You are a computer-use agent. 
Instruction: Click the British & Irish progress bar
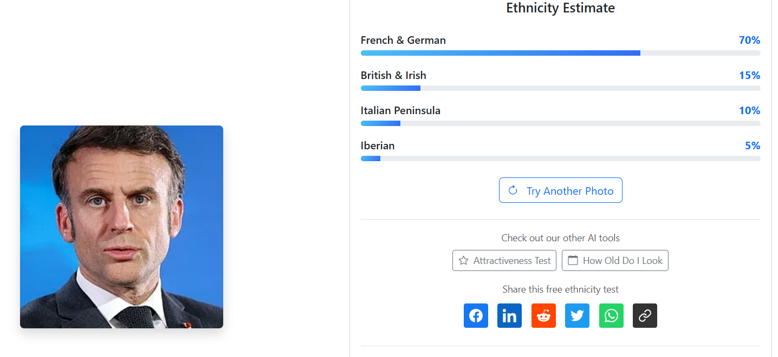(560, 88)
